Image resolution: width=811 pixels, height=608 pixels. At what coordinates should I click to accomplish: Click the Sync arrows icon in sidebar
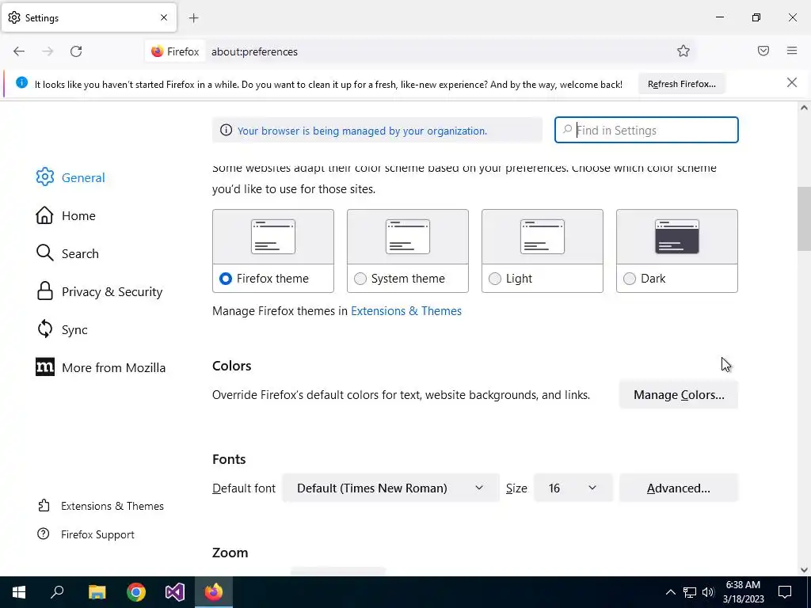point(45,329)
